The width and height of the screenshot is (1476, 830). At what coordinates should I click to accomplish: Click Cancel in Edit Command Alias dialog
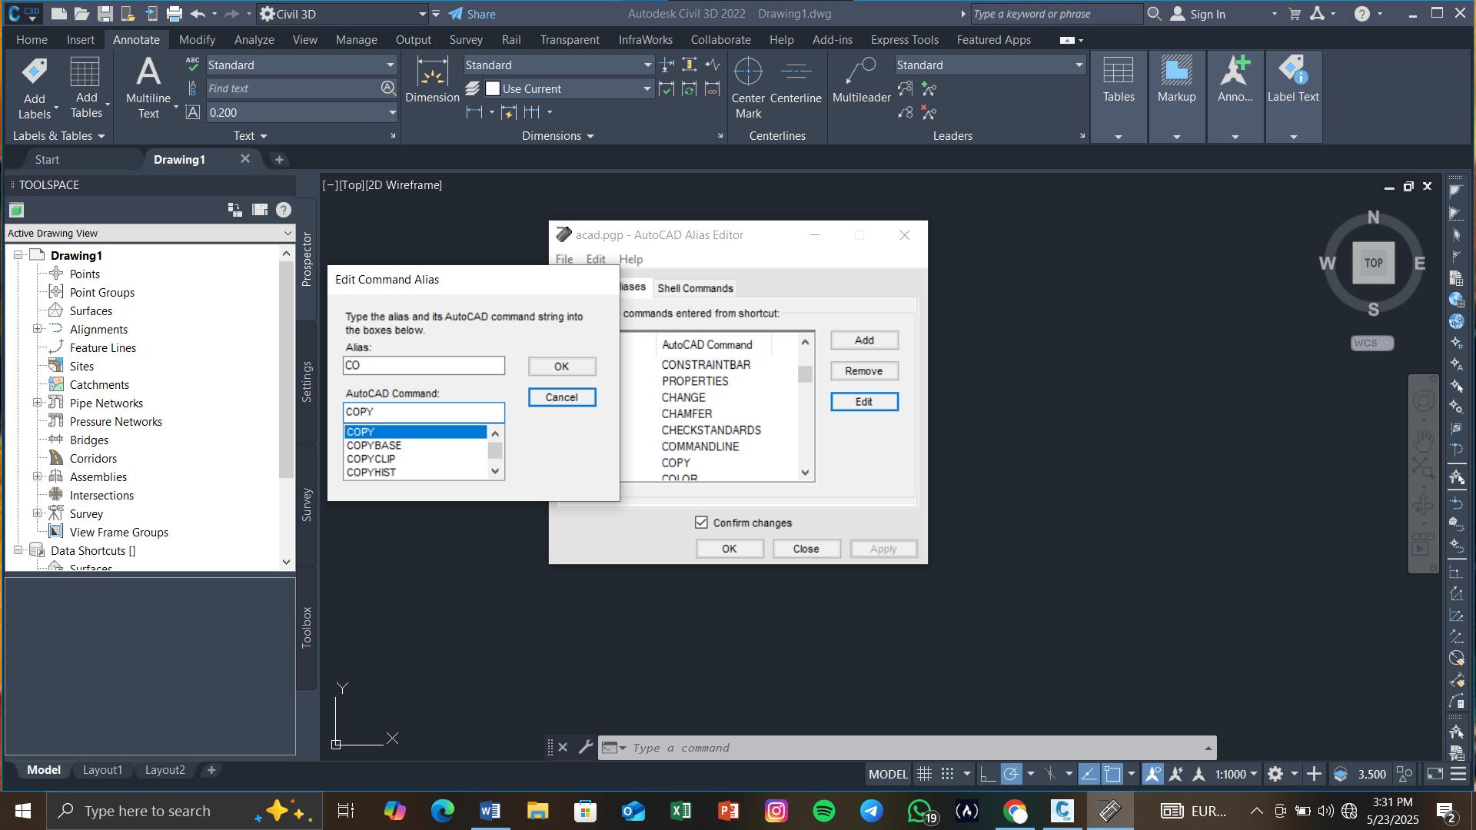(x=561, y=397)
